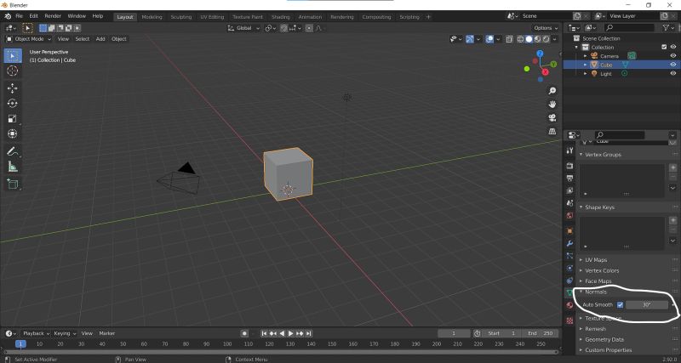
Task: Open the Object properties tab icon
Action: pyautogui.click(x=569, y=231)
